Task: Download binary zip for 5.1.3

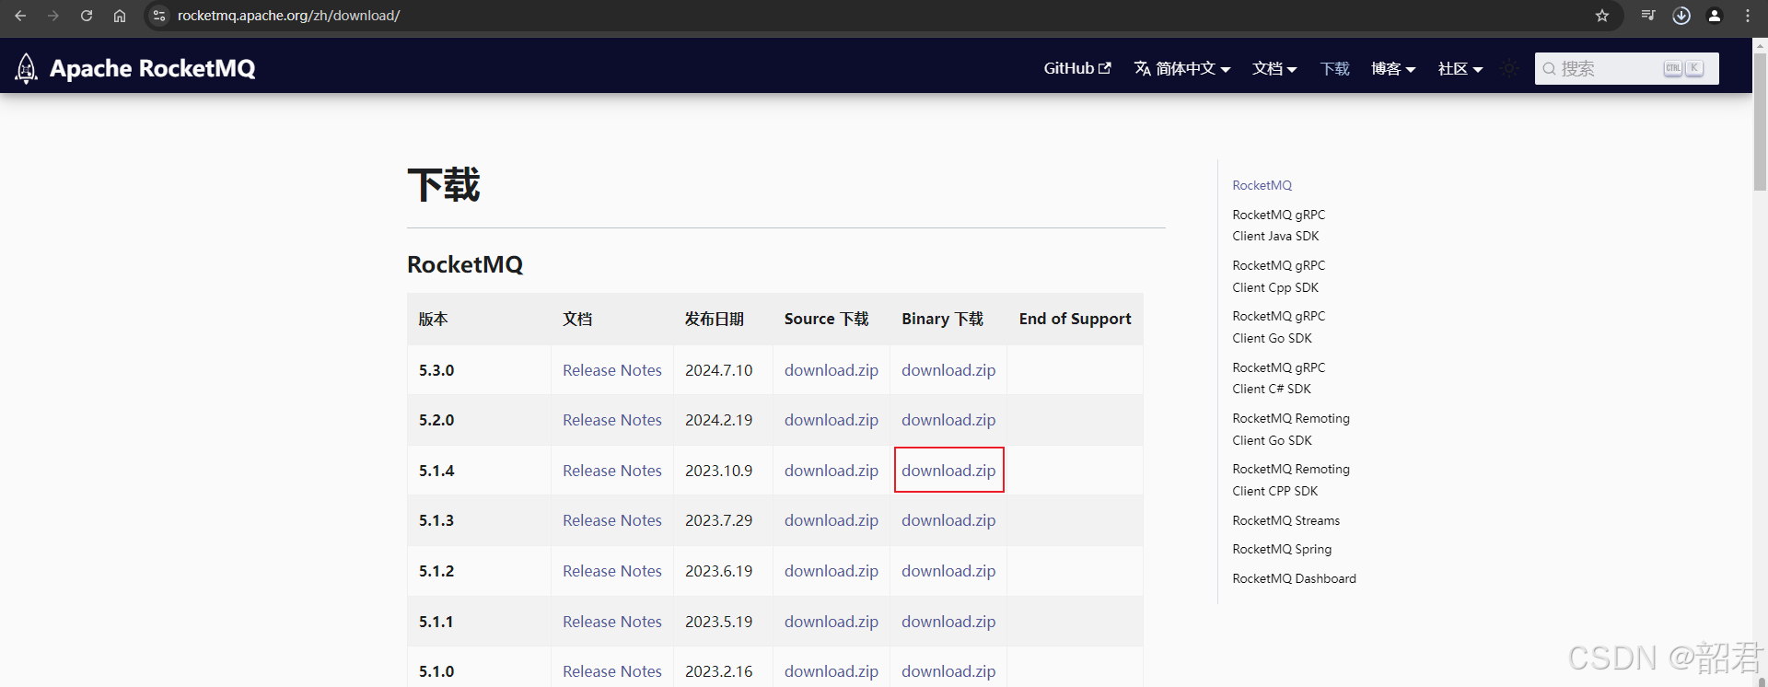Action: 948,520
